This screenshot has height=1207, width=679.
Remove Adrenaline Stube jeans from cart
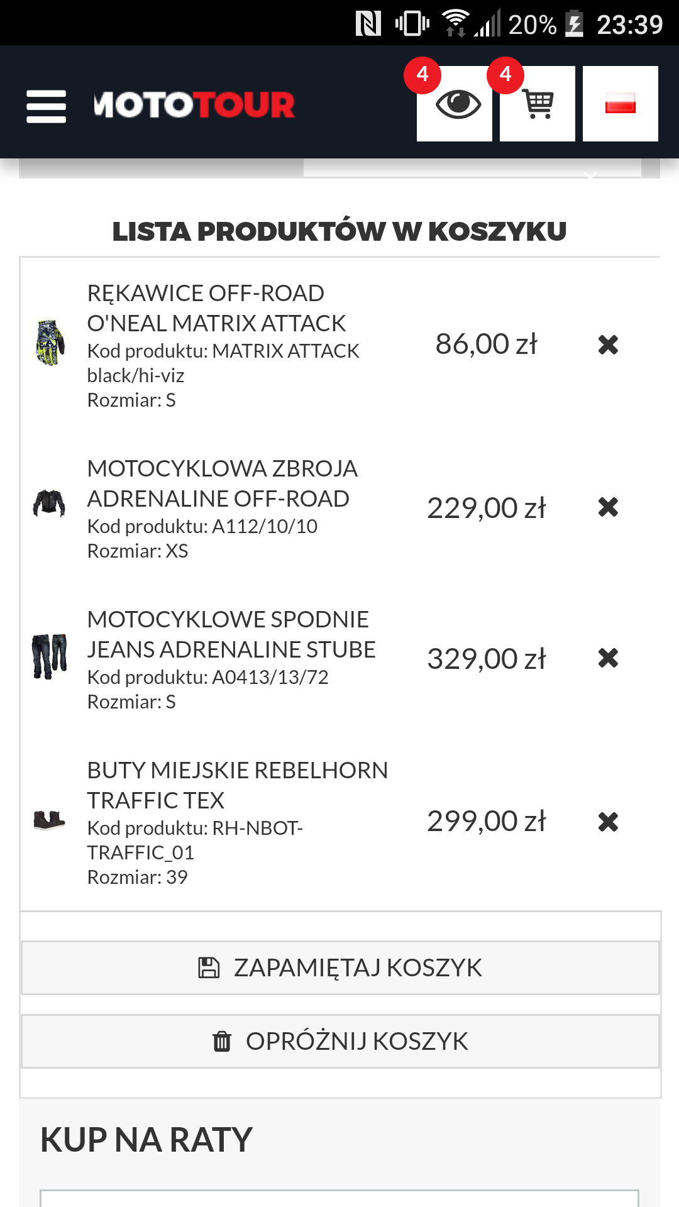tap(608, 658)
